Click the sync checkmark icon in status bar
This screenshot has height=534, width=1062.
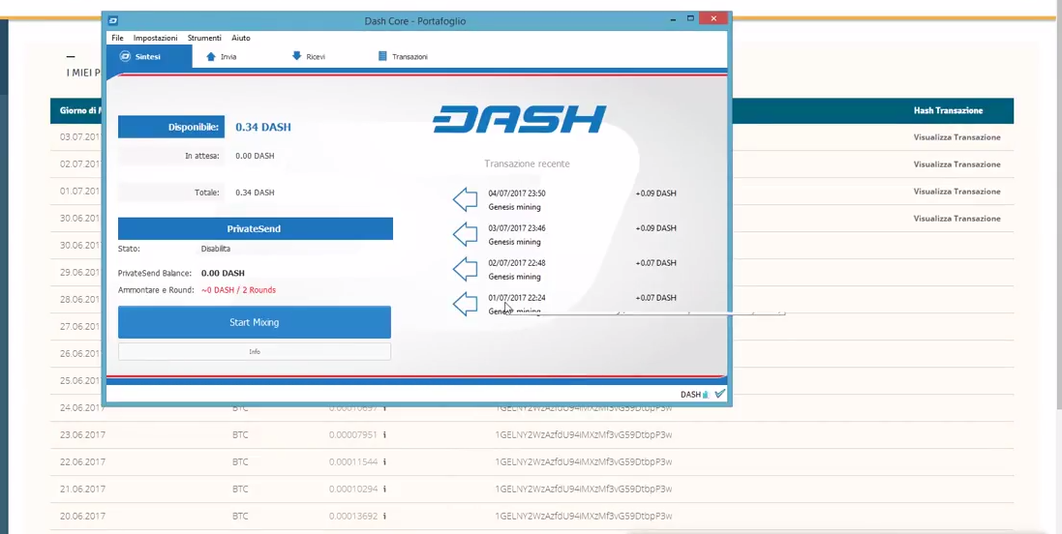pos(719,394)
